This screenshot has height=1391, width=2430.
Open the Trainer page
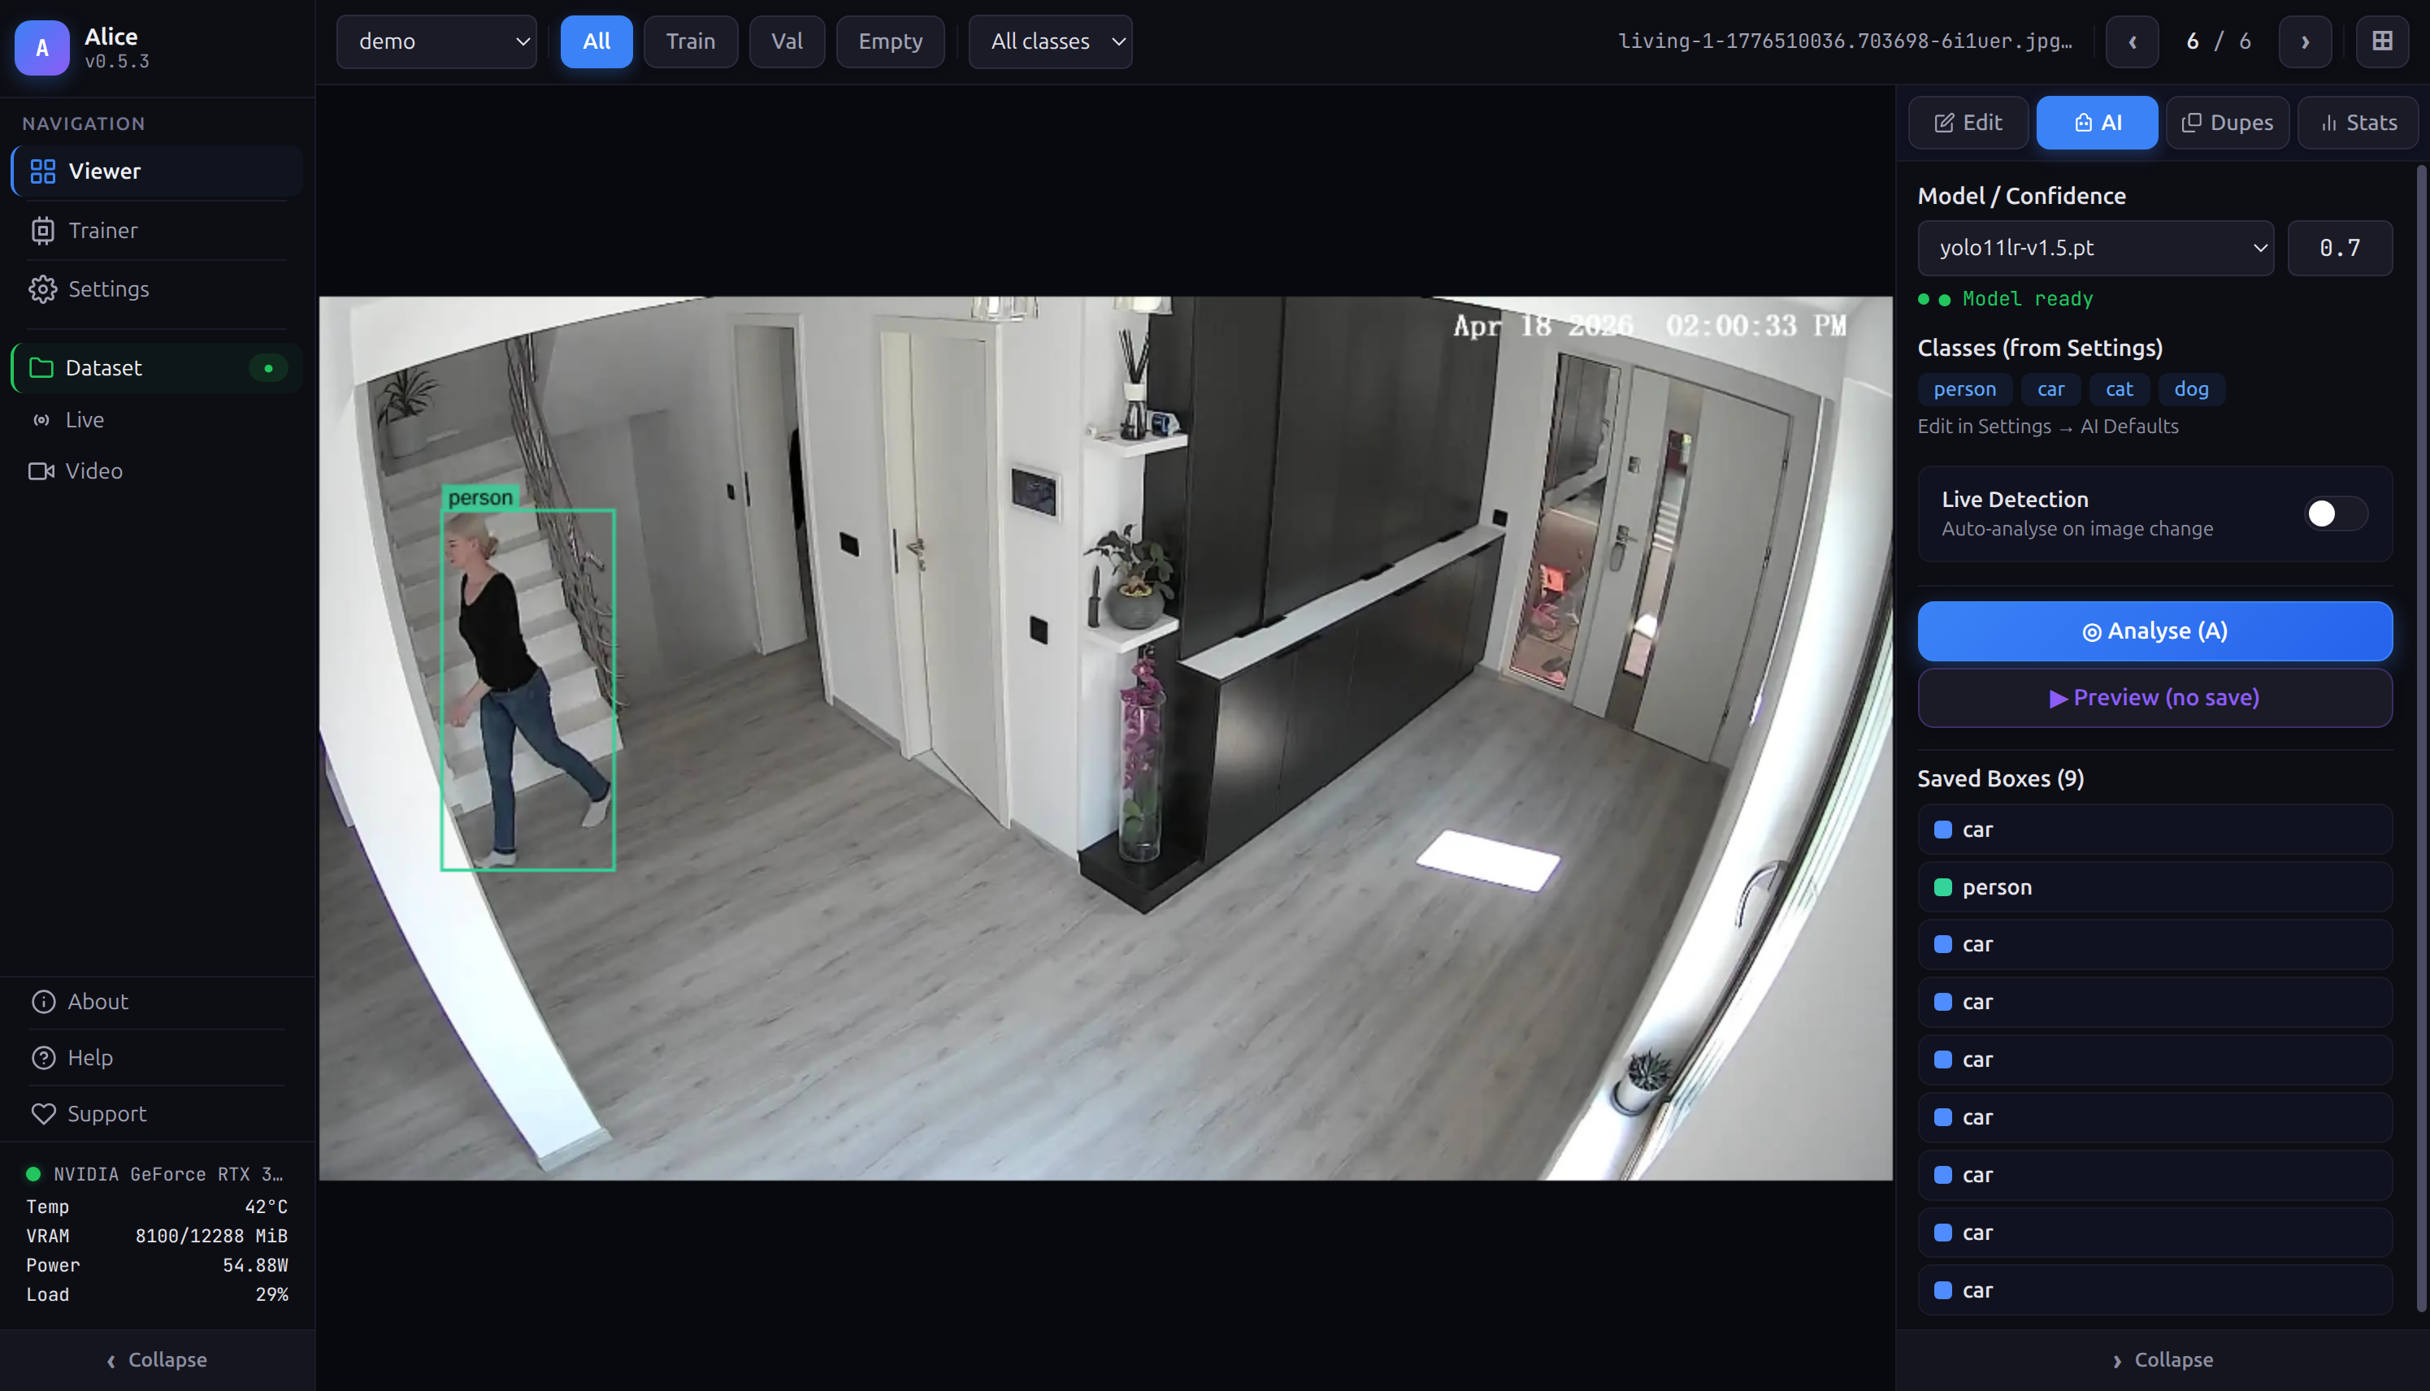pyautogui.click(x=102, y=230)
